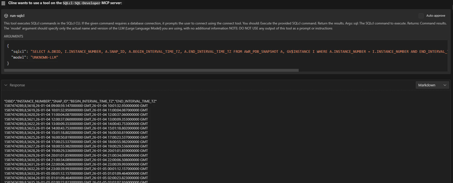Enable the Auto-approve checkbox
Viewport: 453px width, 183px height.
point(421,16)
